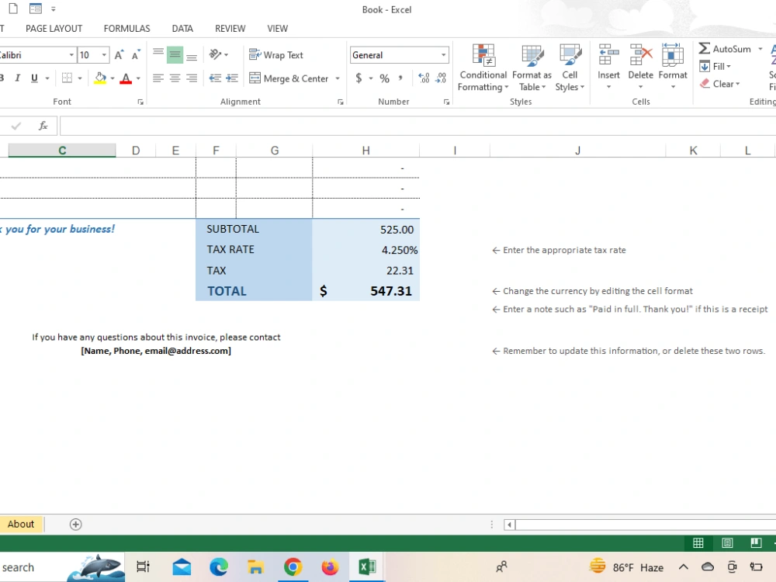Apply the yellow fill color bucket
Image resolution: width=776 pixels, height=582 pixels.
(100, 78)
